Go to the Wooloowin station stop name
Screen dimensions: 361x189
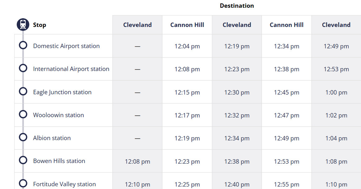coord(58,115)
